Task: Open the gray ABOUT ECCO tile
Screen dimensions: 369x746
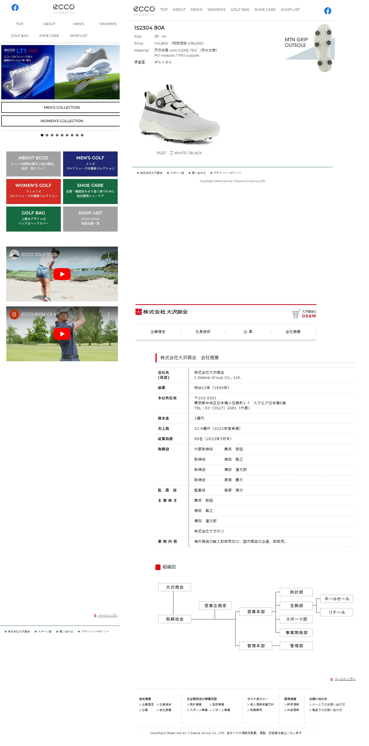Action: (x=33, y=164)
